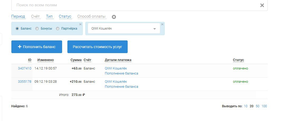Sort by Счёт column header

[87, 60]
